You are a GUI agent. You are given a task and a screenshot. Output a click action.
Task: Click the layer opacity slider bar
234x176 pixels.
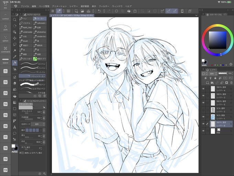click(x=223, y=73)
